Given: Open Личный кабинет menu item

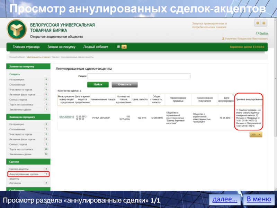Looking at the screenshot, I should [x=96, y=47].
